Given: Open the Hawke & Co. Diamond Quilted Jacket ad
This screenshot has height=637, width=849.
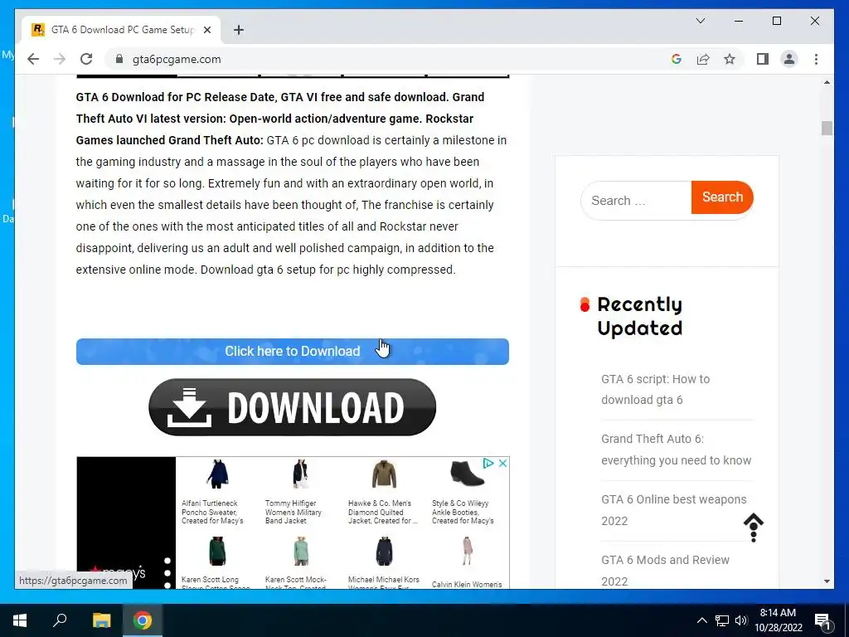Looking at the screenshot, I should [383, 493].
